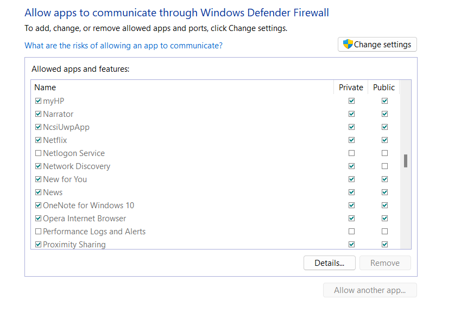Toggle Public checkbox for myHP
Screen dimensions: 467x324
(384, 101)
